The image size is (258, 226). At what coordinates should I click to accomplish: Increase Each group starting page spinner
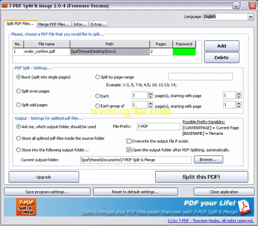click(239, 103)
